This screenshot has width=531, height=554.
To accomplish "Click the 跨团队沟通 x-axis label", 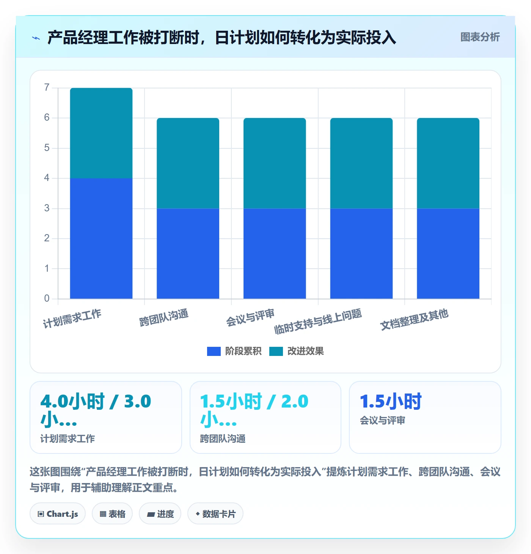I will (x=164, y=318).
